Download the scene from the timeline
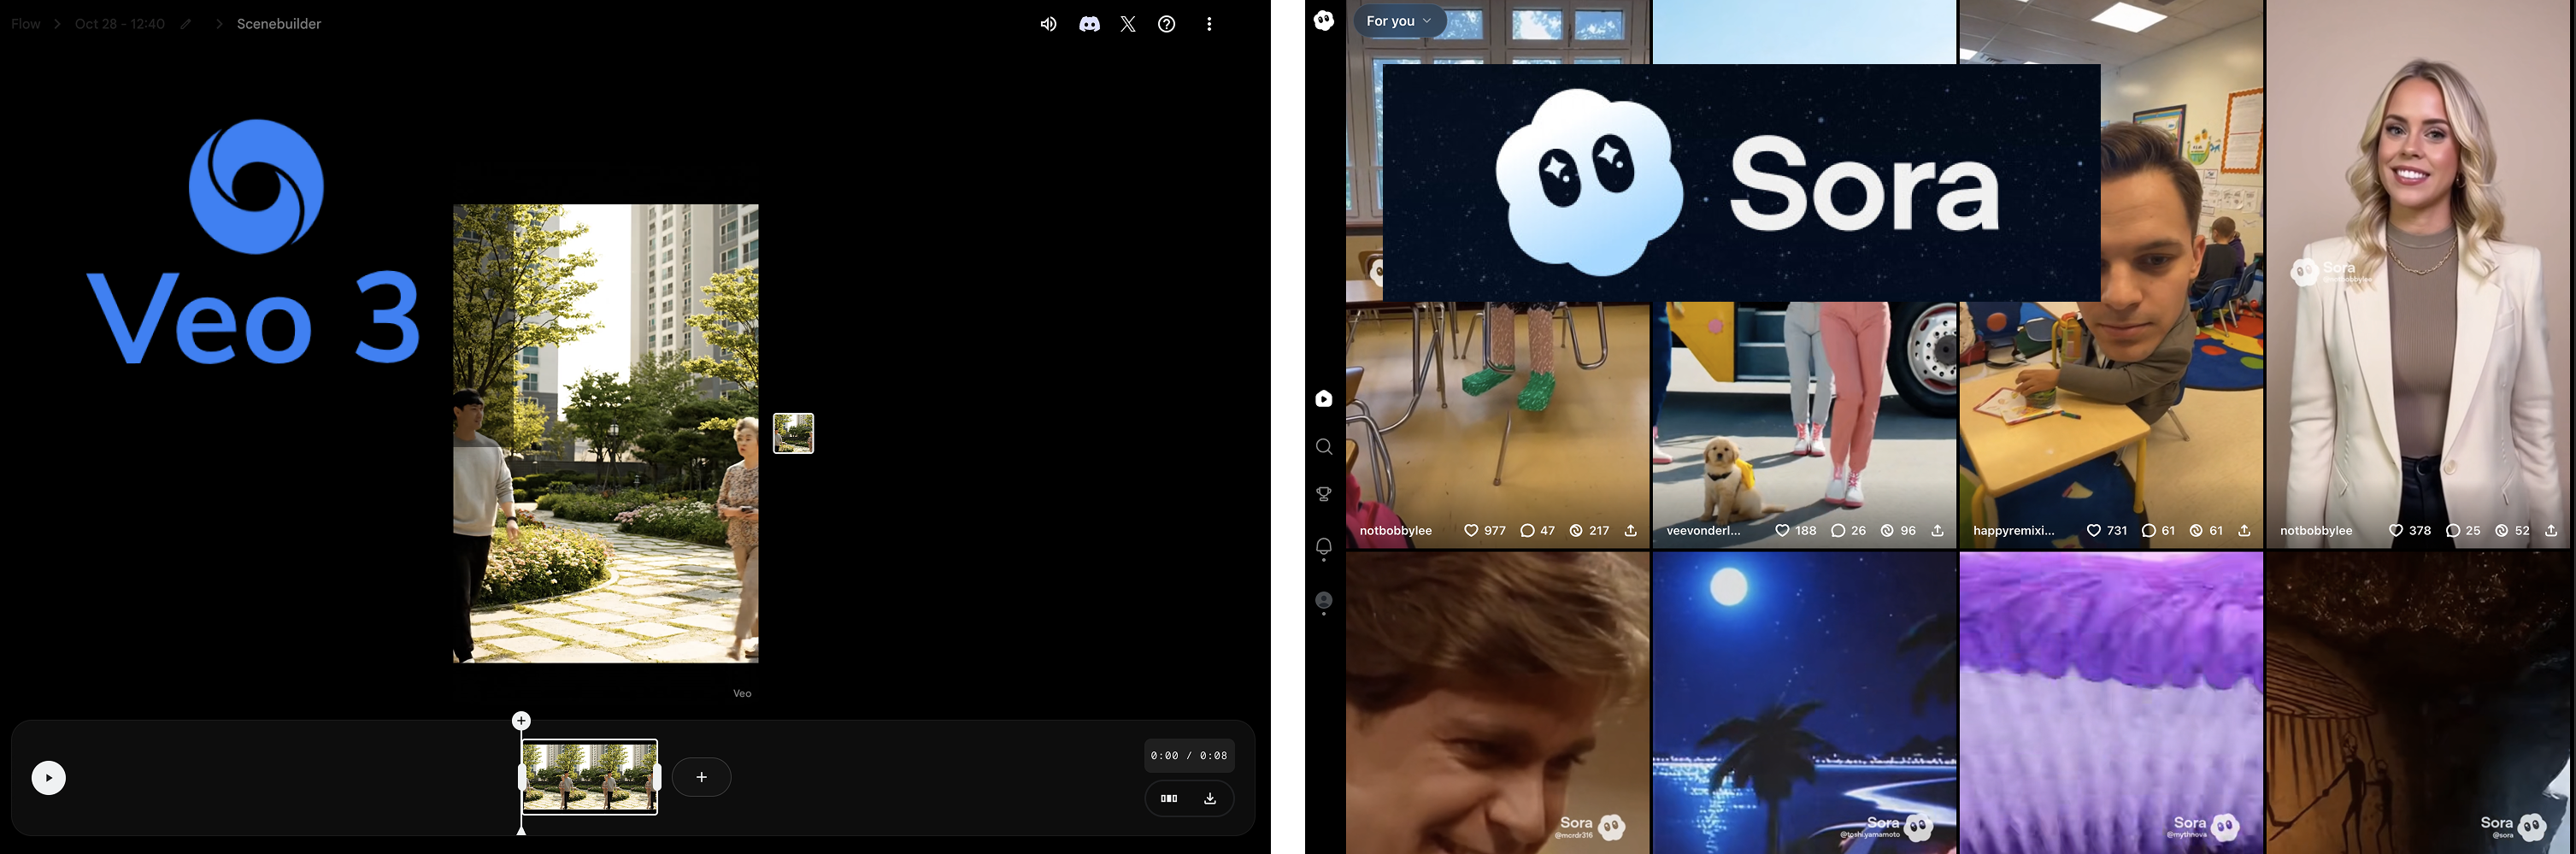 point(1210,798)
